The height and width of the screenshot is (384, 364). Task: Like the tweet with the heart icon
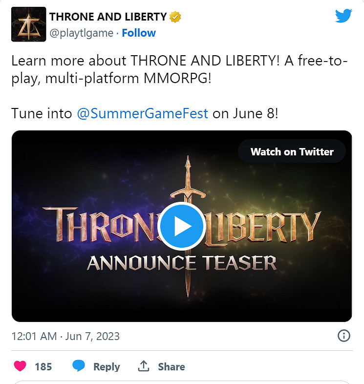click(20, 366)
